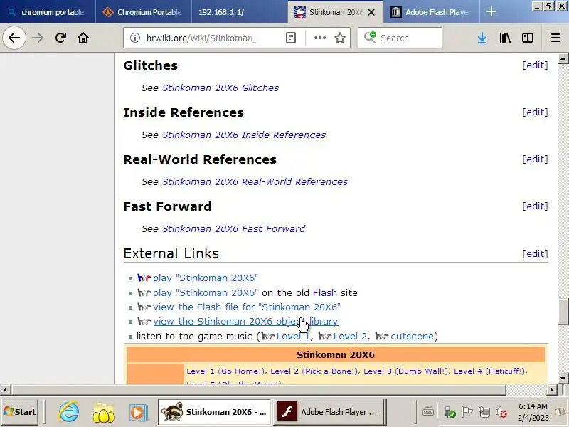569x427 pixels.
Task: Listen to Level 2 music link
Action: [x=350, y=336]
